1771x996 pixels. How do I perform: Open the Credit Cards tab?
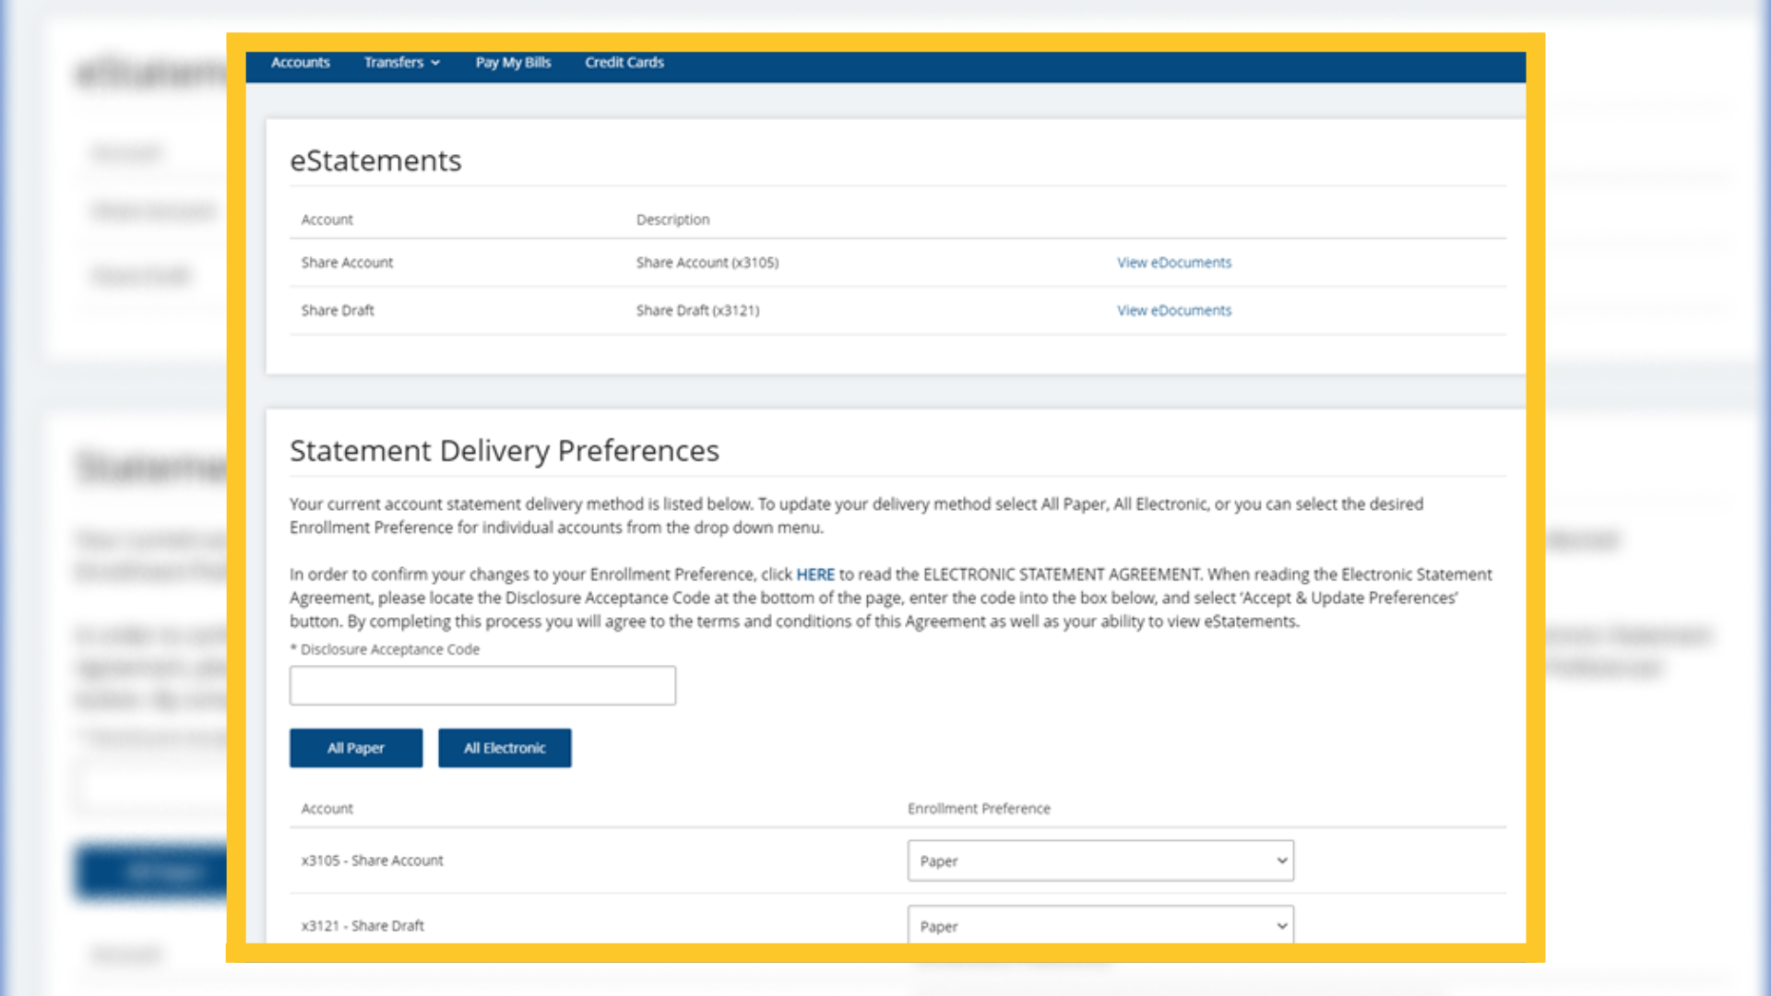[624, 63]
